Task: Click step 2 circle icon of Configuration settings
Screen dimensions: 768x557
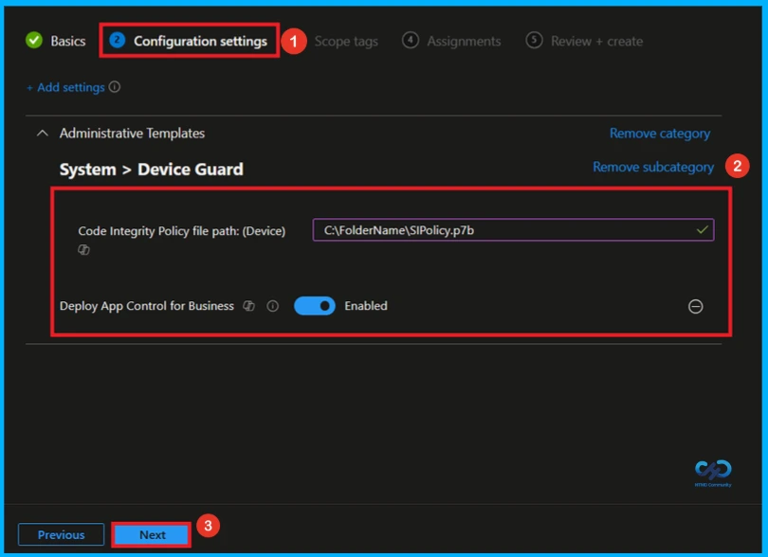Action: click(x=117, y=40)
